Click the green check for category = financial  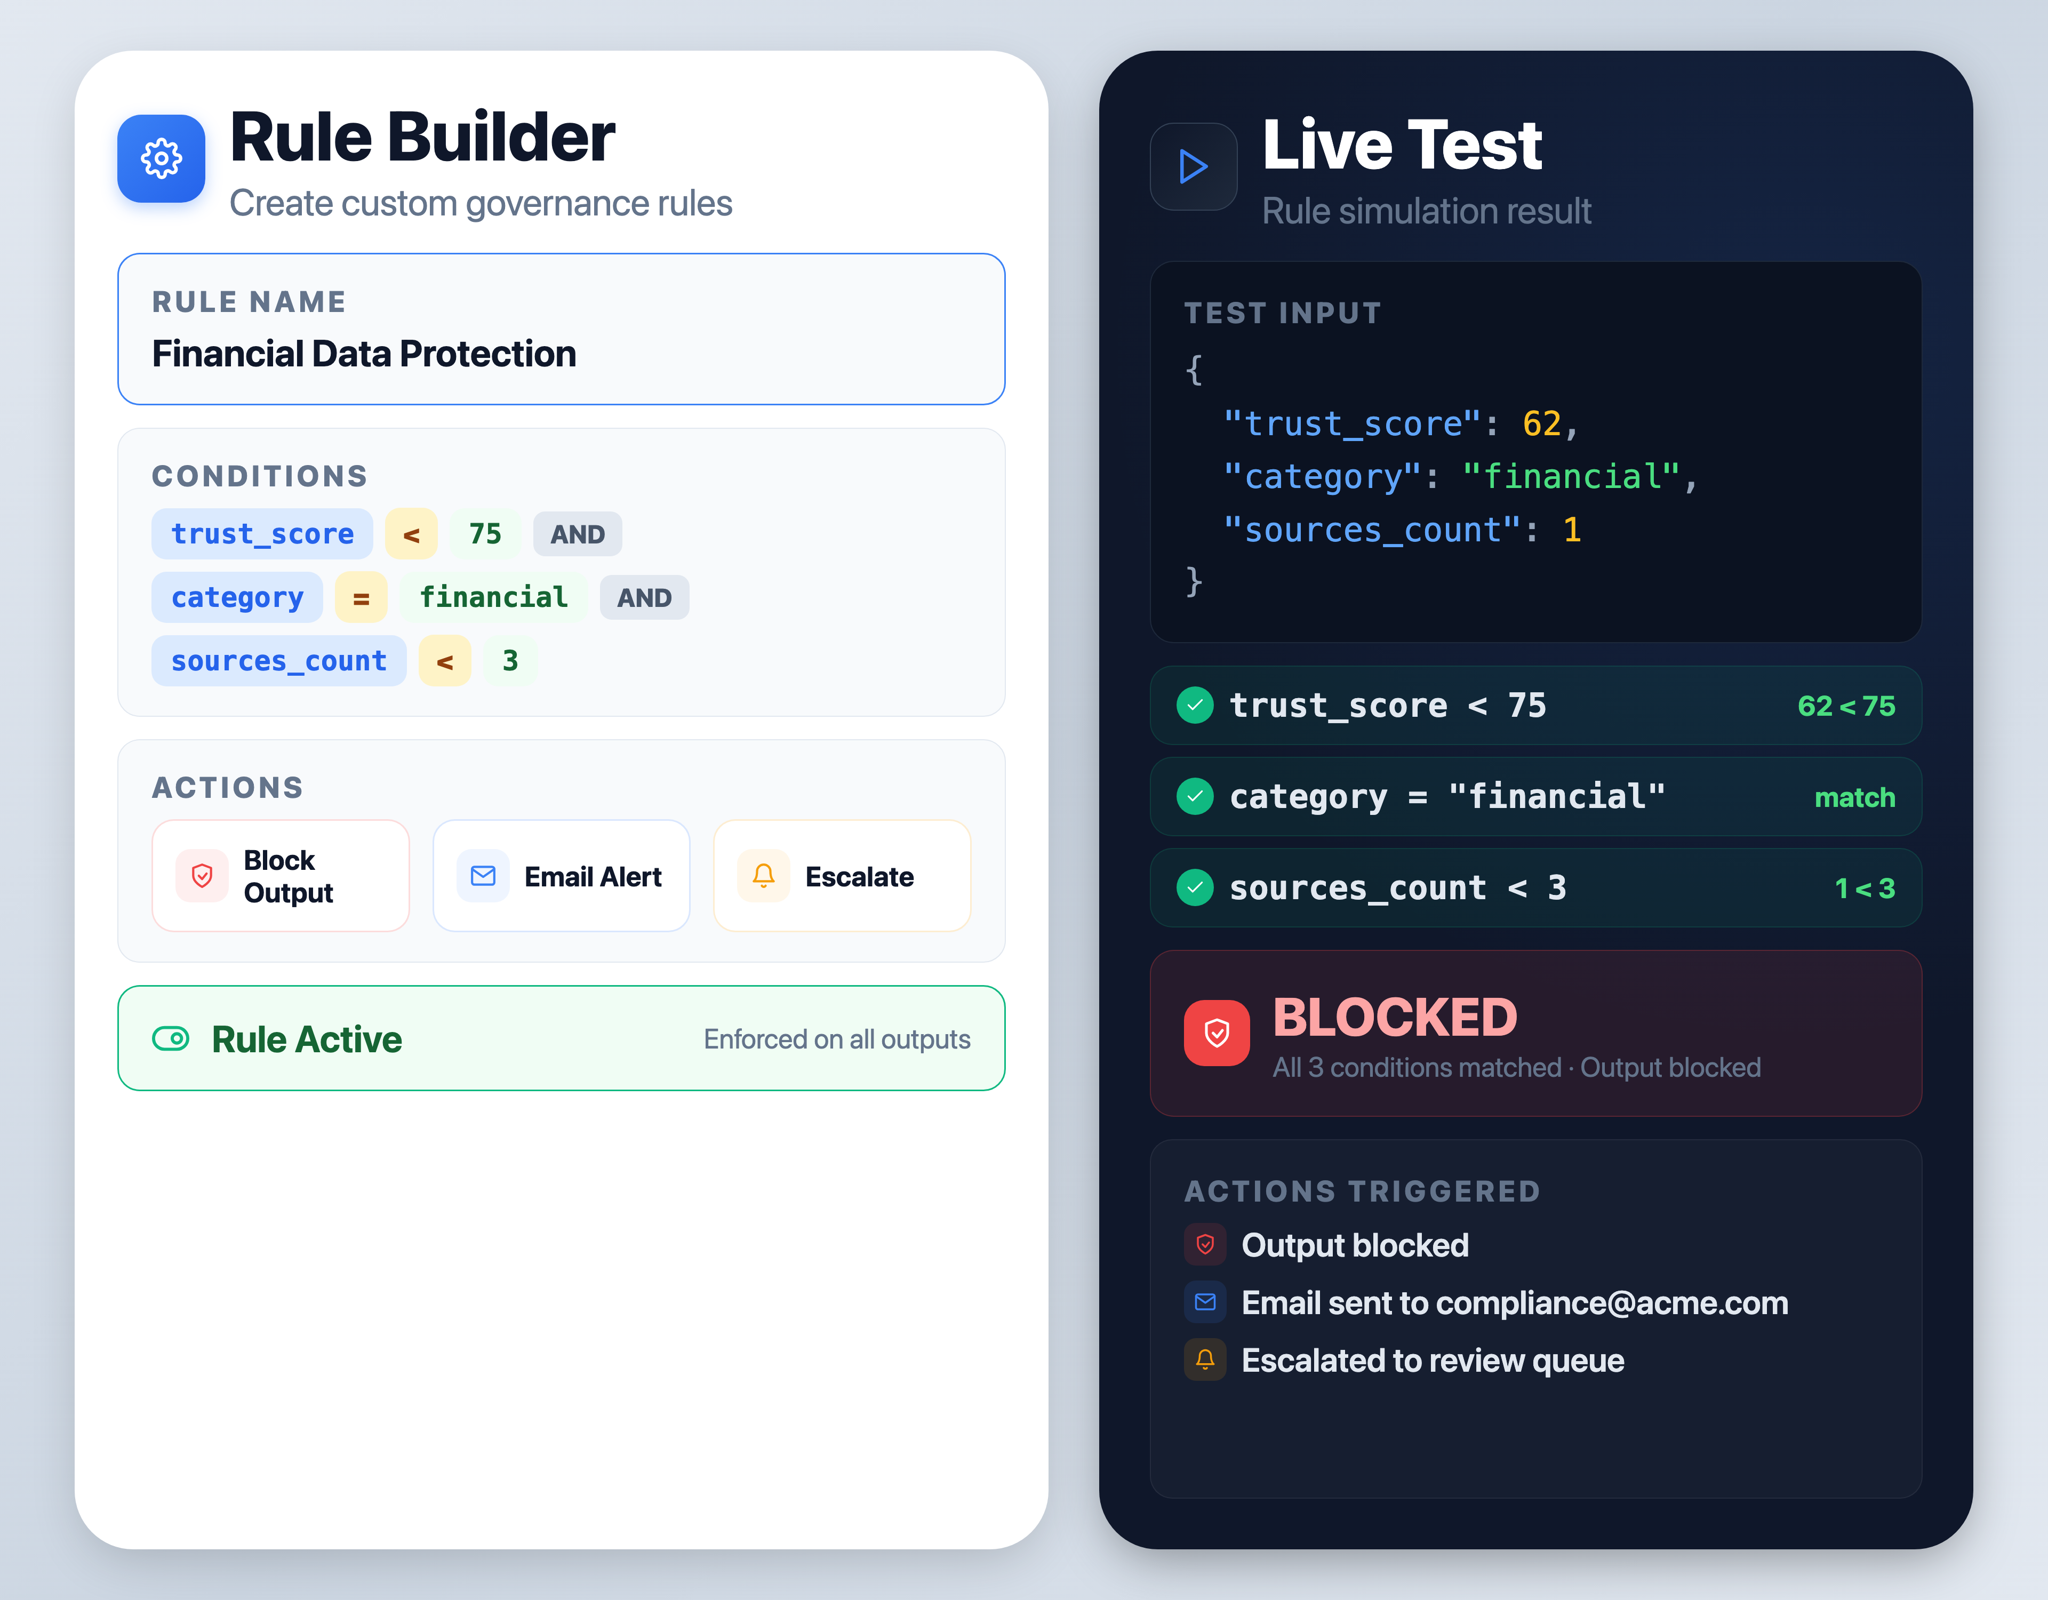[1195, 796]
